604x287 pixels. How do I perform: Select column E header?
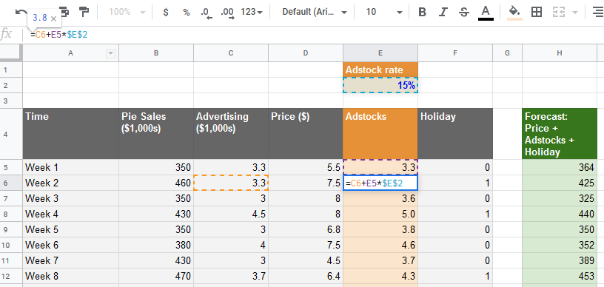(x=380, y=53)
